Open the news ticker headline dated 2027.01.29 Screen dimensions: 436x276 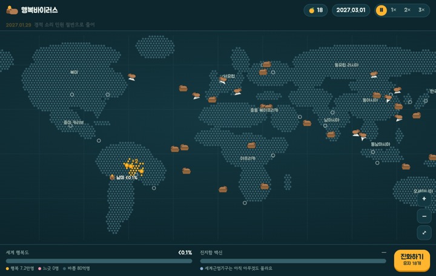coord(50,25)
